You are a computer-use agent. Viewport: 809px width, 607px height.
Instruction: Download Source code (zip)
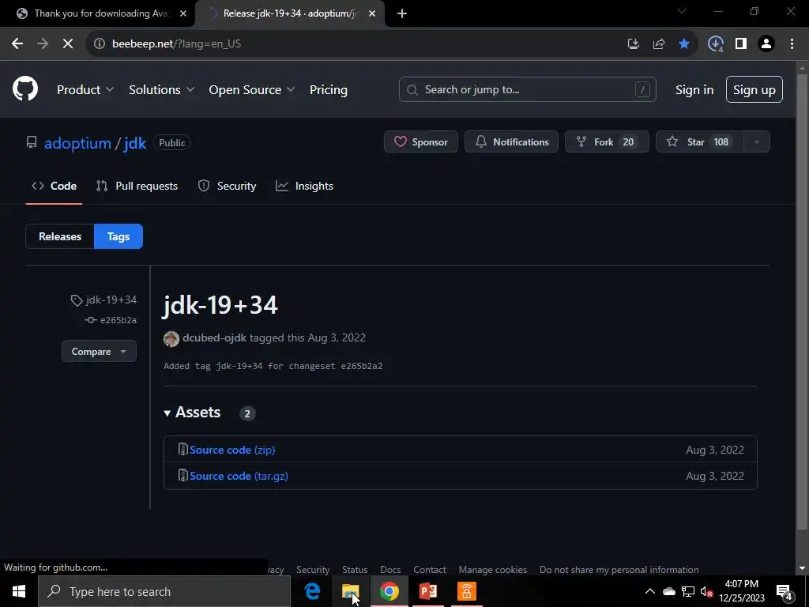232,450
